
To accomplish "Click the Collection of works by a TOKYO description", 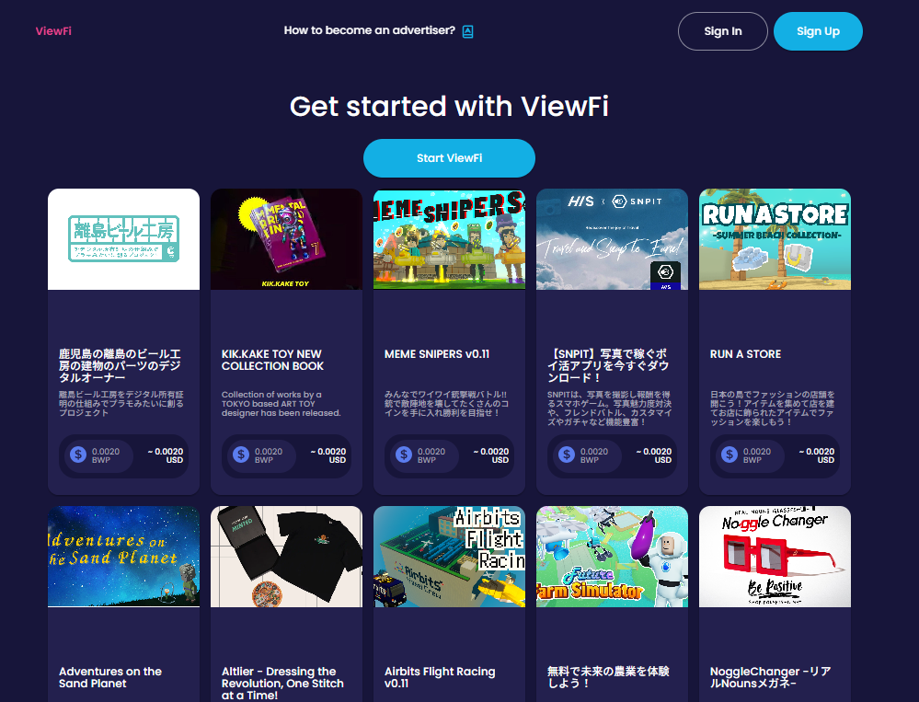I will [x=281, y=404].
